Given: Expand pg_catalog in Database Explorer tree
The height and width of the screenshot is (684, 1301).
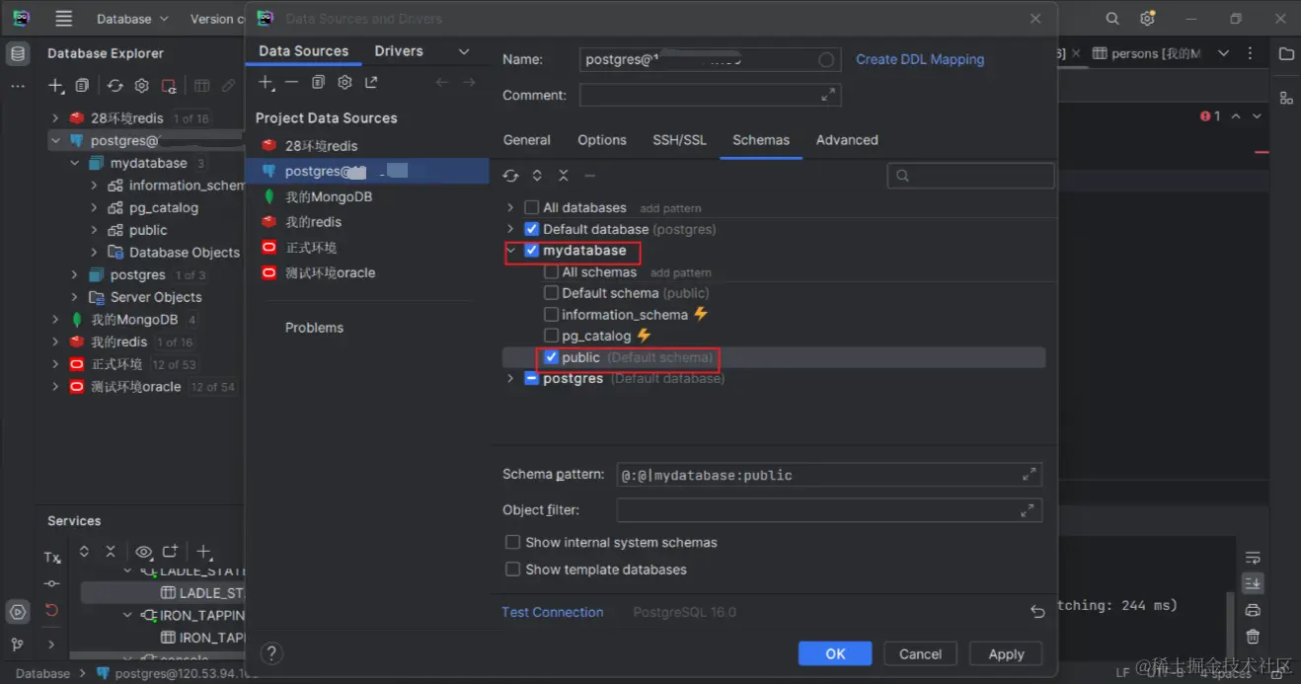Looking at the screenshot, I should 94,208.
